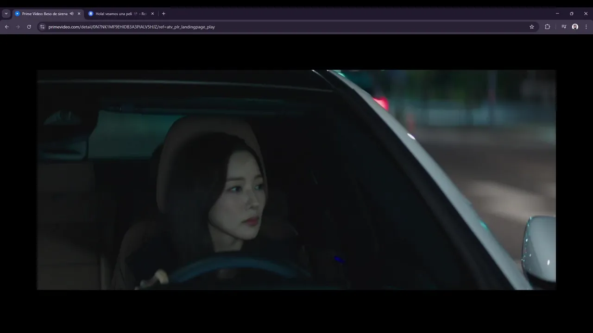Bookmark this page with the star icon
This screenshot has height=333, width=593.
point(532,27)
